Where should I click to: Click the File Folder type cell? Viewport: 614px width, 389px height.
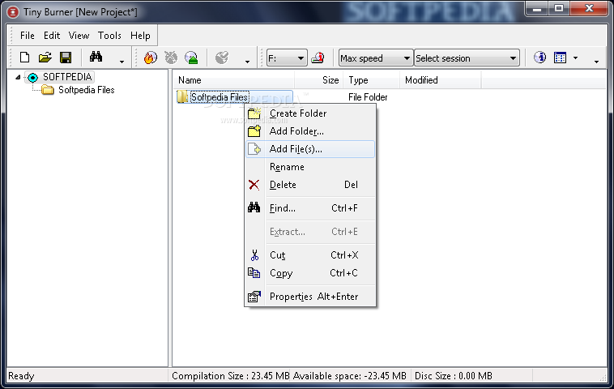[368, 97]
